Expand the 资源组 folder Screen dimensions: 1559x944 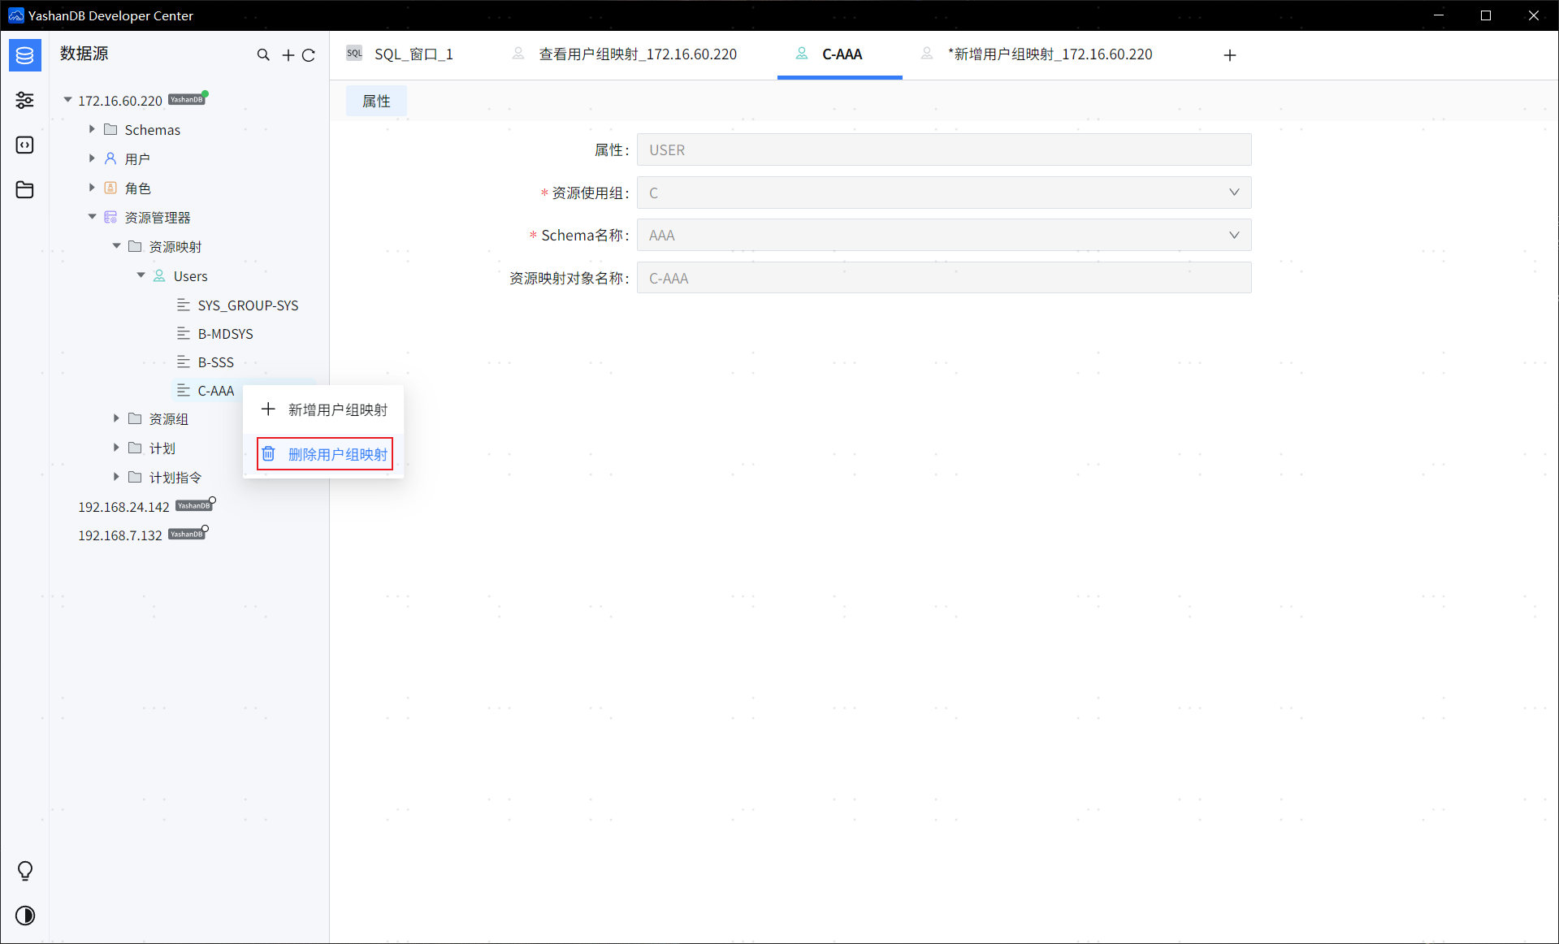(116, 418)
